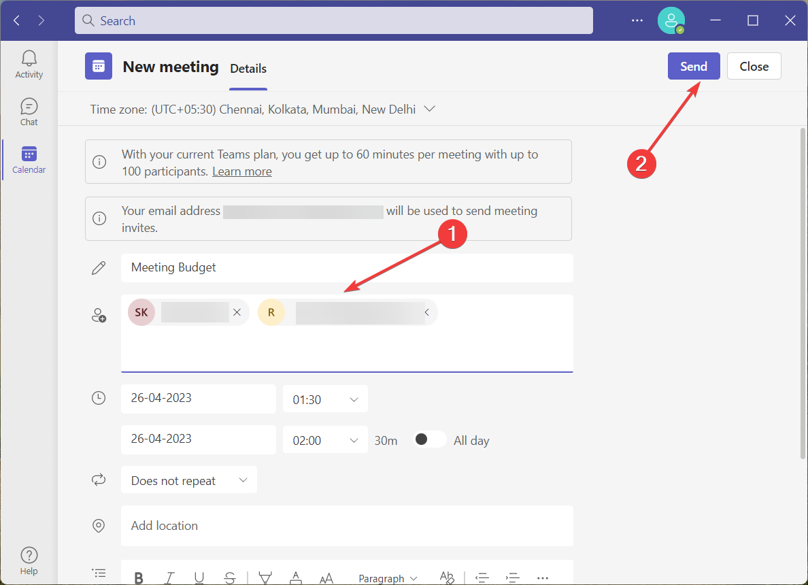Click the pencil title icon
Screen dimensions: 808x585
click(99, 267)
